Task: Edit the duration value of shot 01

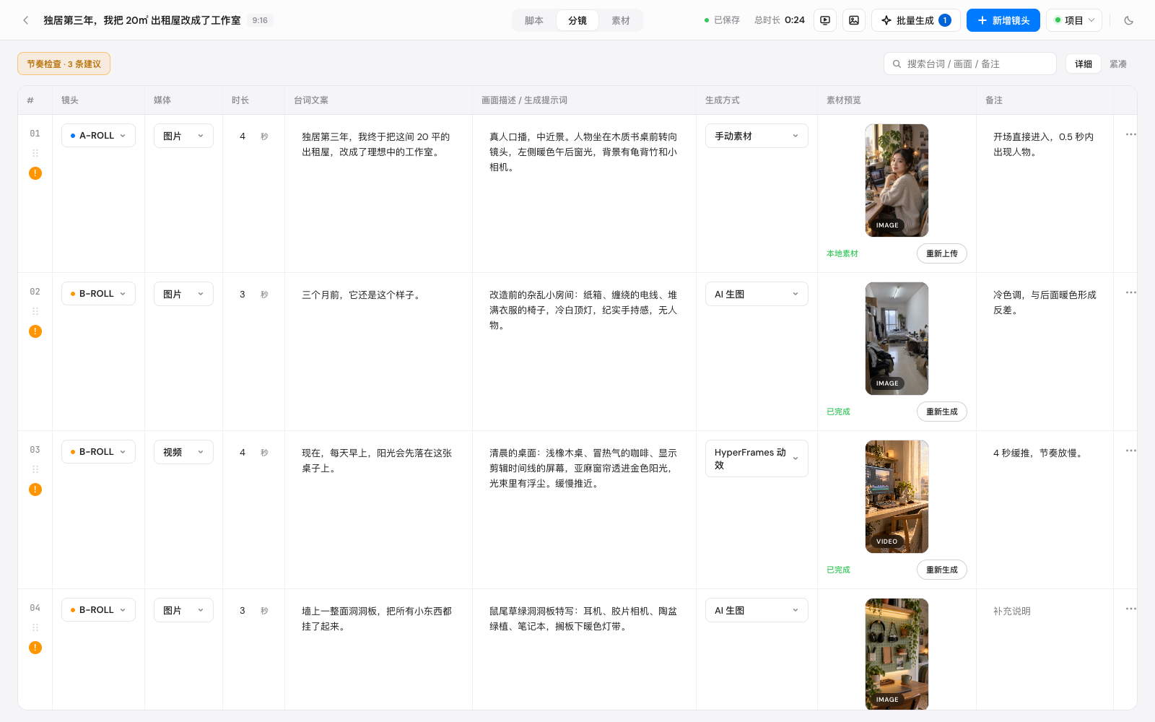Action: point(243,136)
